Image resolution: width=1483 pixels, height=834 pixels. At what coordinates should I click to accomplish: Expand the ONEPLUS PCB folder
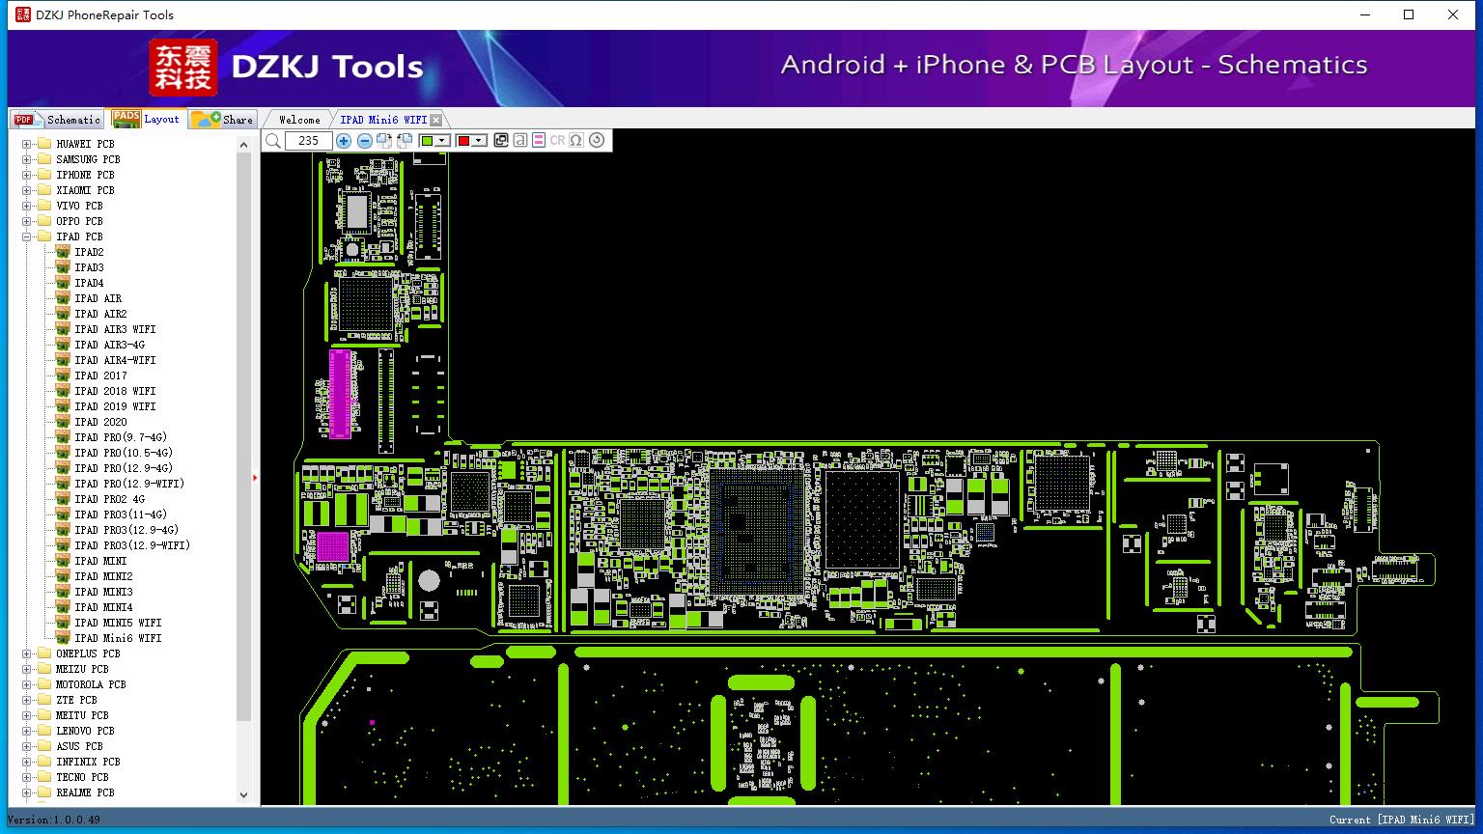pyautogui.click(x=27, y=653)
